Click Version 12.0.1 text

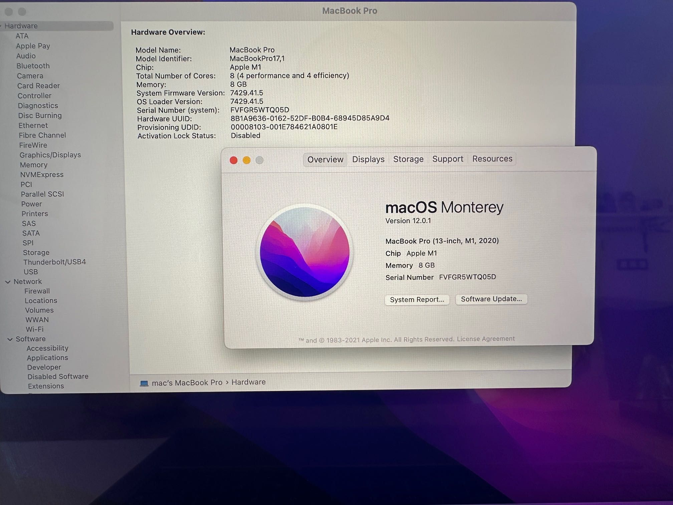(x=408, y=221)
